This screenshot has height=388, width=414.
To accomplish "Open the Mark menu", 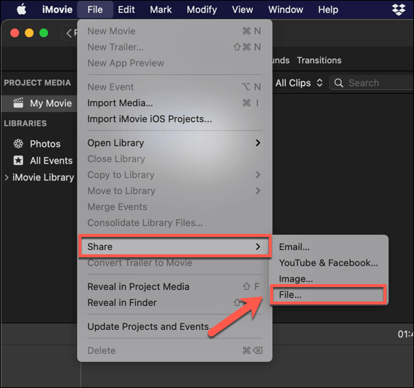I will click(x=161, y=9).
